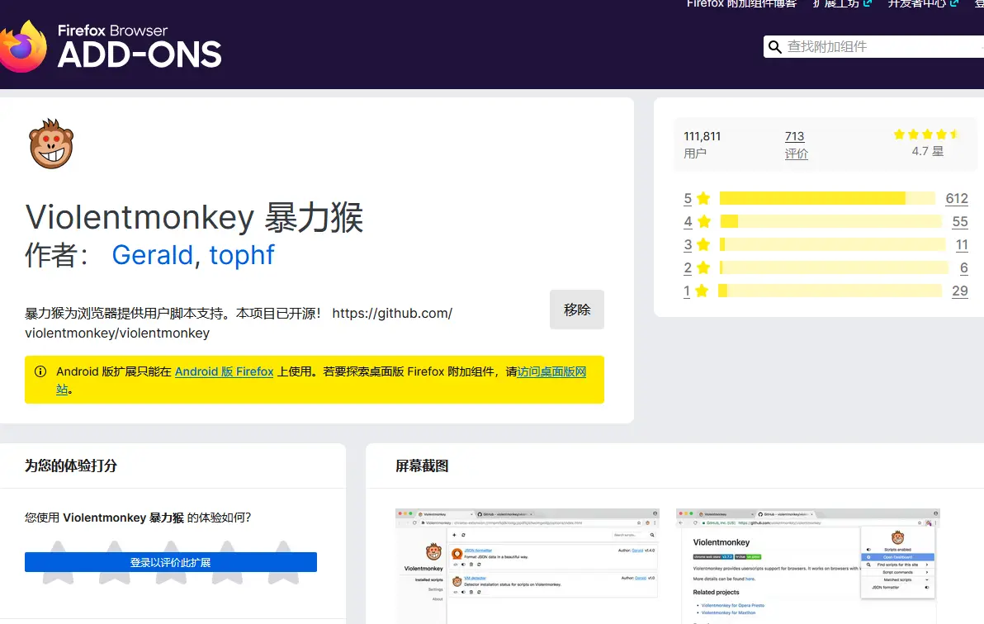
Task: Click the 登录以评价此扩展 button
Action: coord(171,562)
